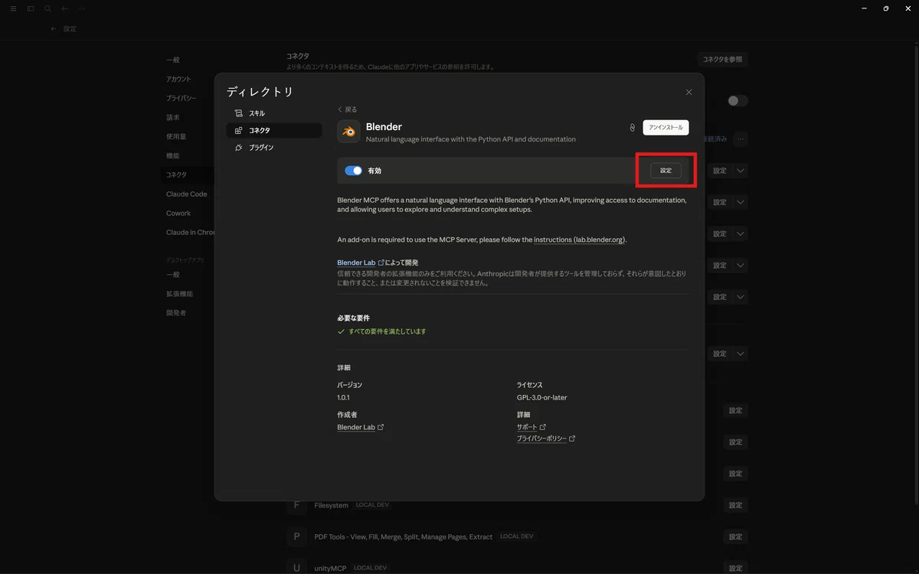The height and width of the screenshot is (574, 919).
Task: Click the P icon of PDF Tools connector
Action: [296, 536]
